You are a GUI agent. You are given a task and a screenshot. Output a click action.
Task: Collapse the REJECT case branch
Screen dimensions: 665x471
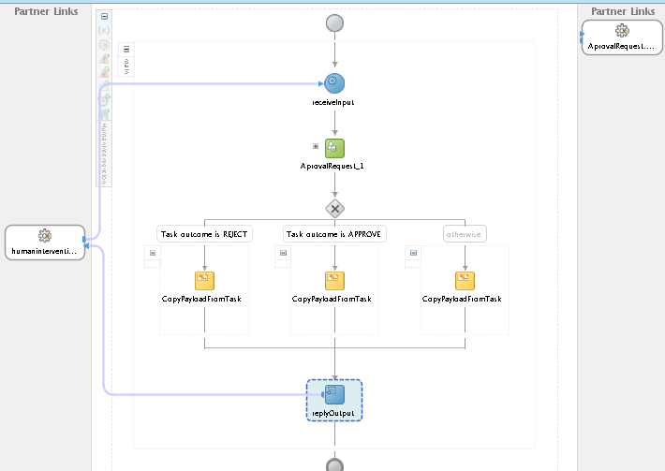coord(153,253)
